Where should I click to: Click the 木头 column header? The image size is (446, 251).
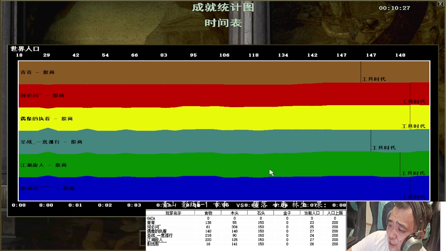(x=234, y=213)
